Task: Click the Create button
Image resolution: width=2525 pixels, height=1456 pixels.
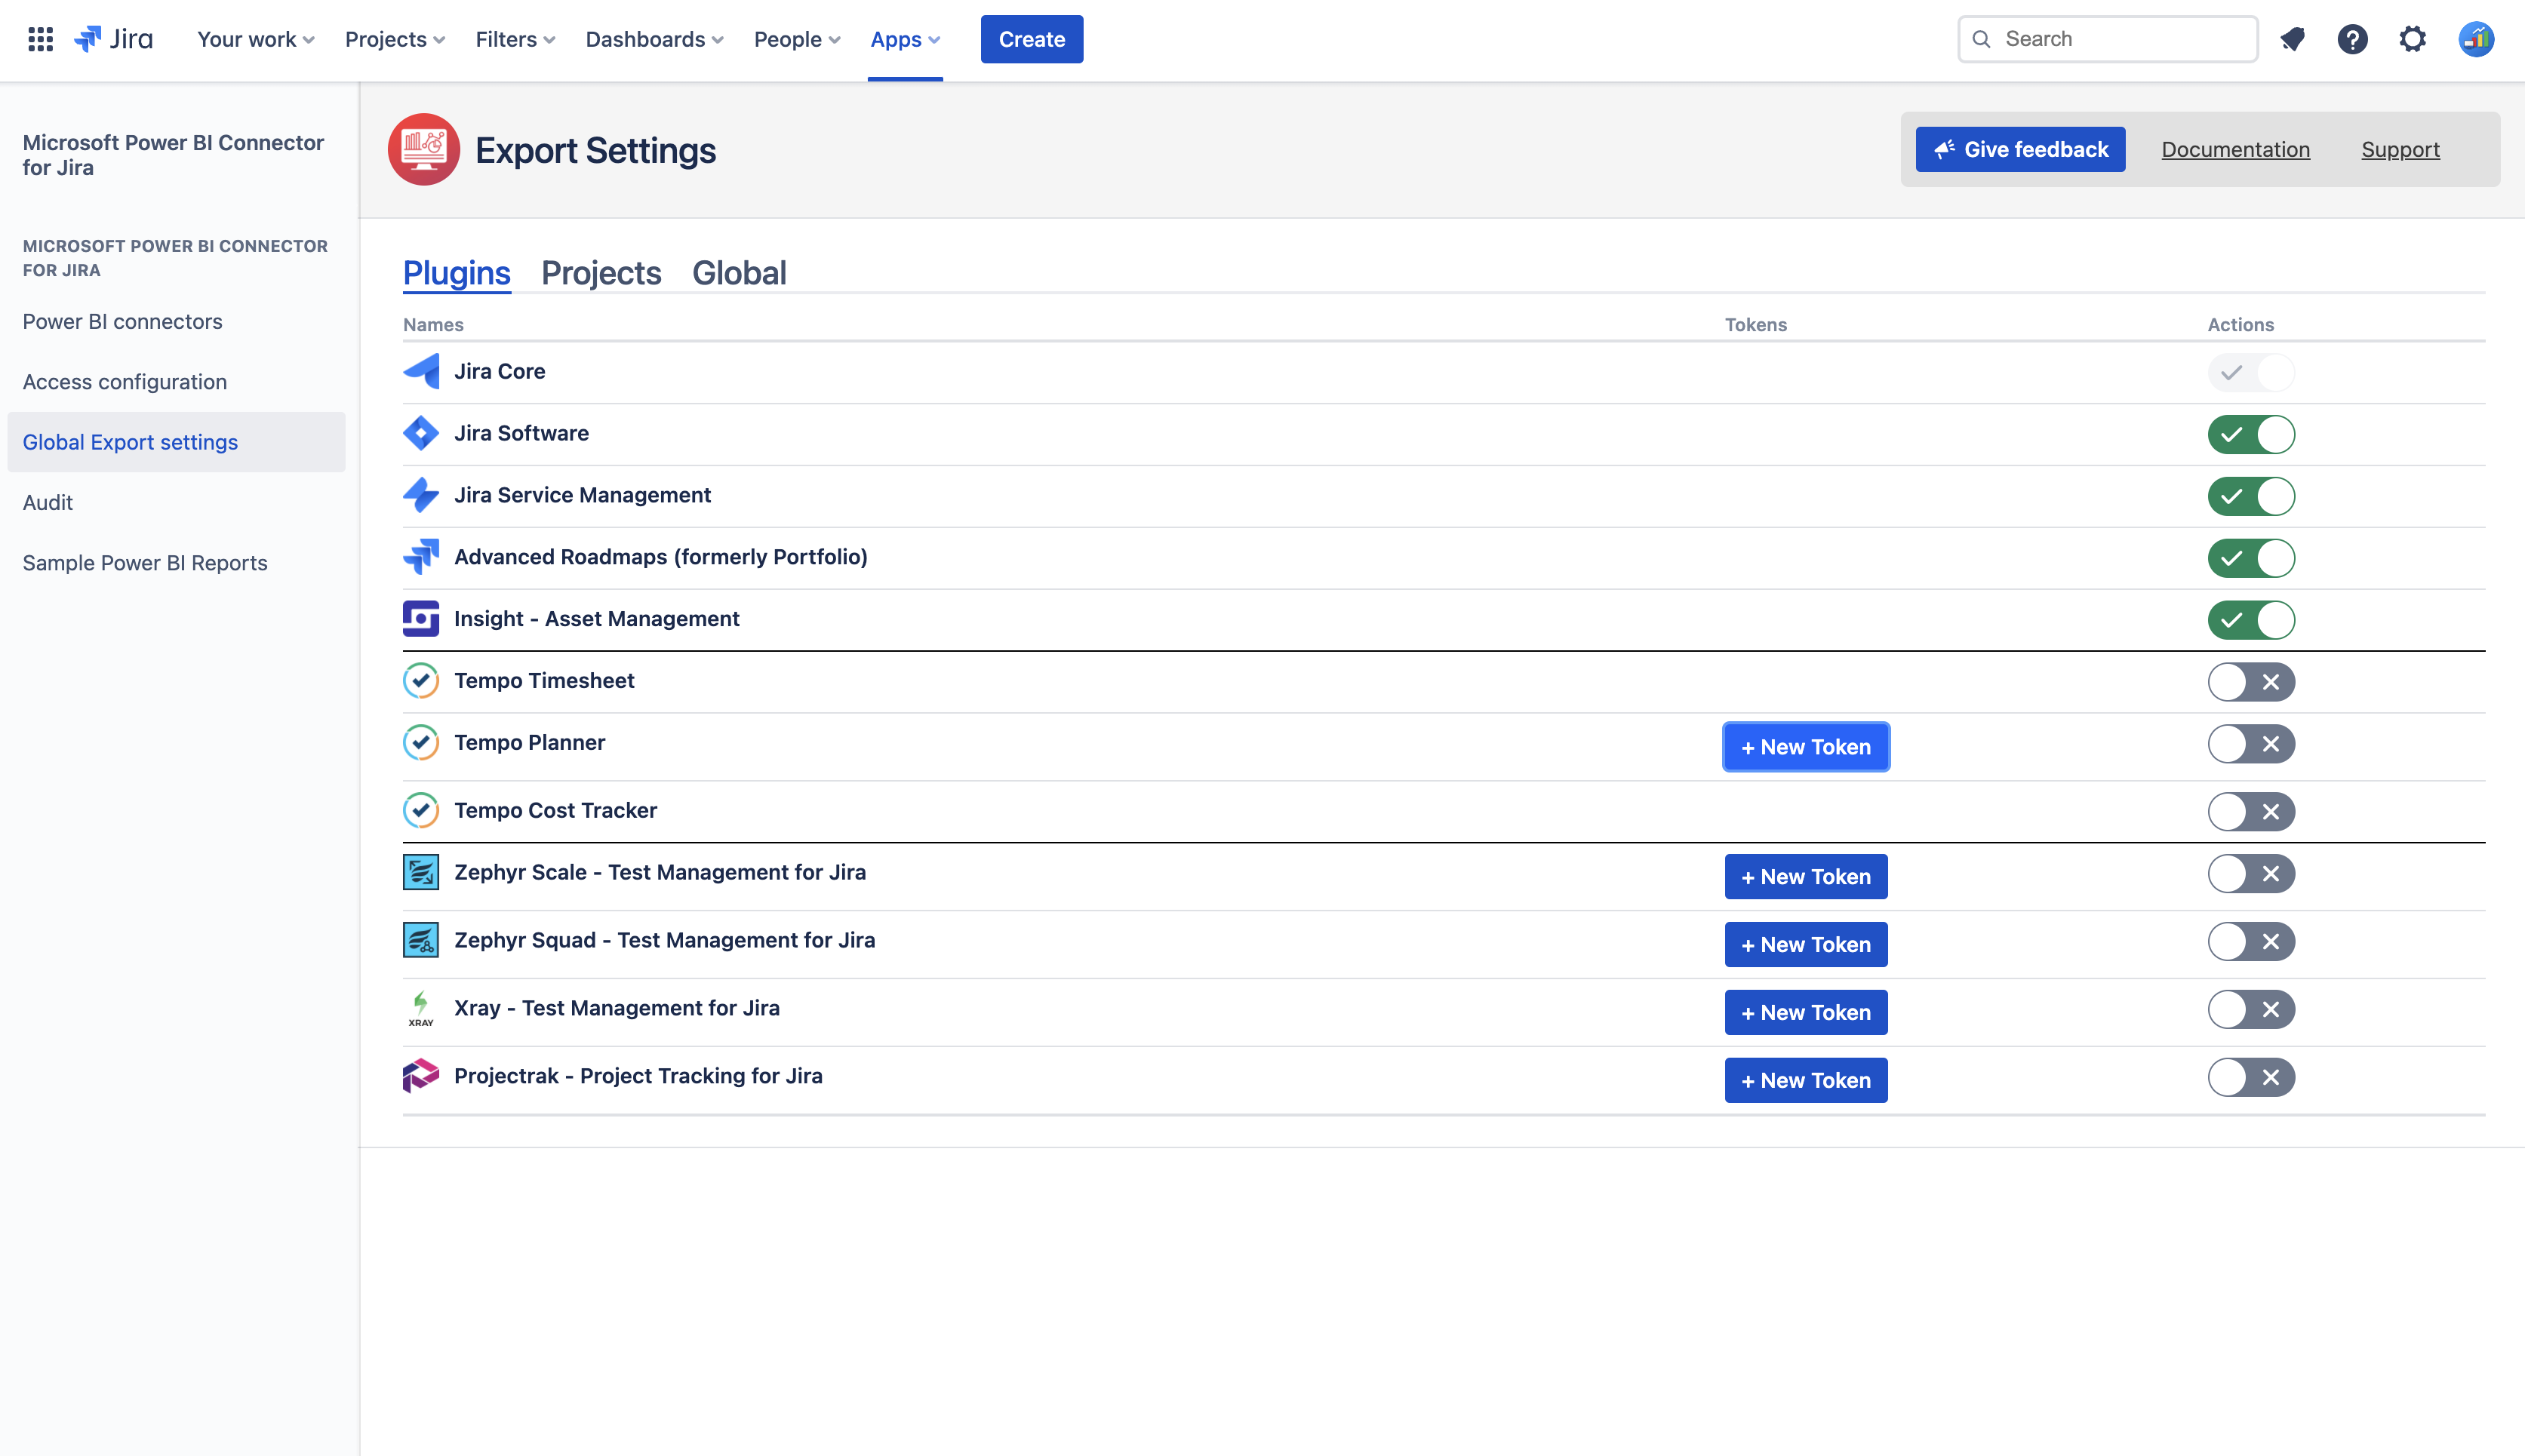Action: click(1032, 39)
